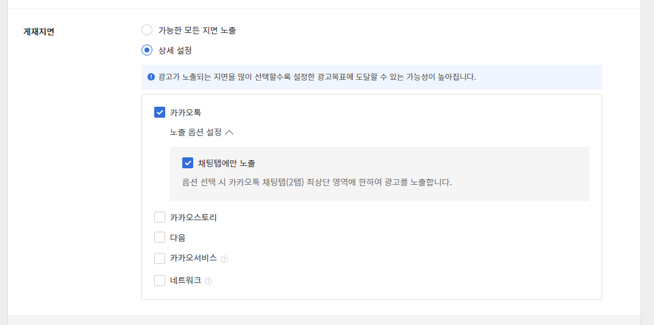Click the 상세 설정 label text
Image resolution: width=654 pixels, height=325 pixels.
click(175, 51)
